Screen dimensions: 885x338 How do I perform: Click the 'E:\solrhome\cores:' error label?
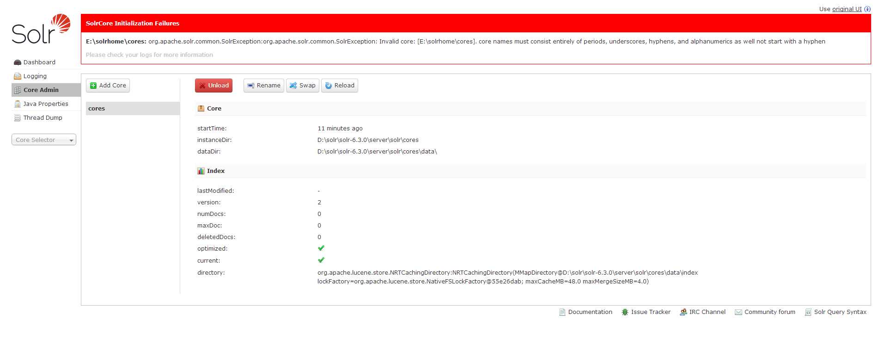[x=116, y=41]
